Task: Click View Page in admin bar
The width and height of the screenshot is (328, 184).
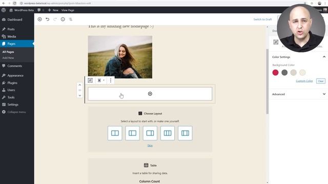Action: (x=68, y=10)
